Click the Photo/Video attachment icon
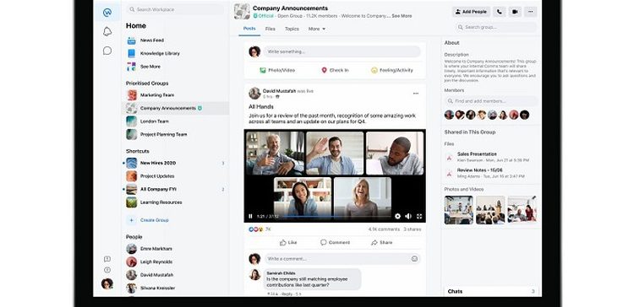Viewport: 634px width, 307px height. pyautogui.click(x=262, y=70)
